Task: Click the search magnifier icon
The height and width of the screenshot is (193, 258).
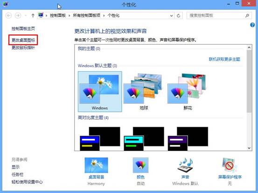Action: (x=247, y=16)
